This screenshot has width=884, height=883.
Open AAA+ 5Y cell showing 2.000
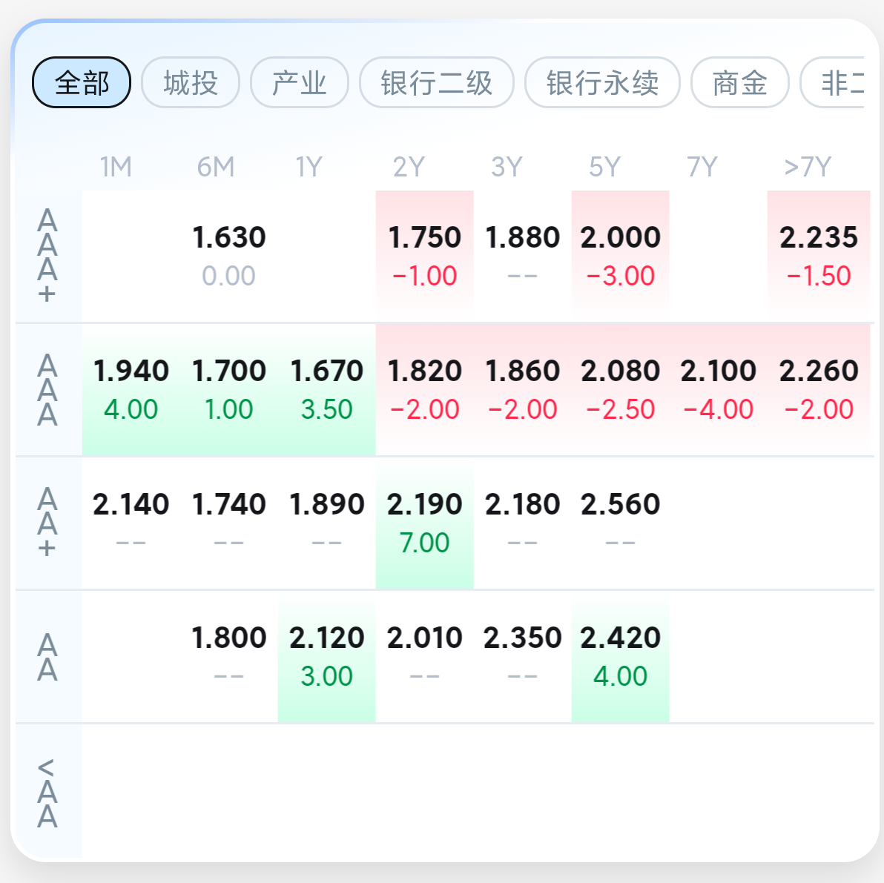point(621,255)
